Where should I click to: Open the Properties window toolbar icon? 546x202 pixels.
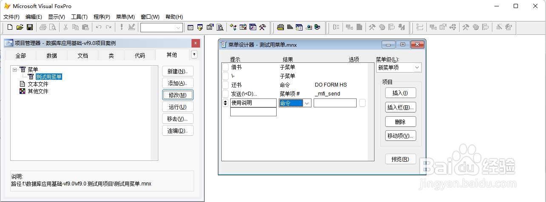(210, 27)
